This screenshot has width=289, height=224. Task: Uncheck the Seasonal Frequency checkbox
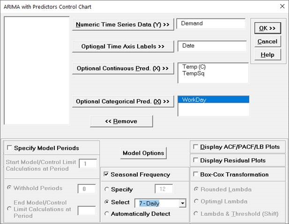click(106, 175)
